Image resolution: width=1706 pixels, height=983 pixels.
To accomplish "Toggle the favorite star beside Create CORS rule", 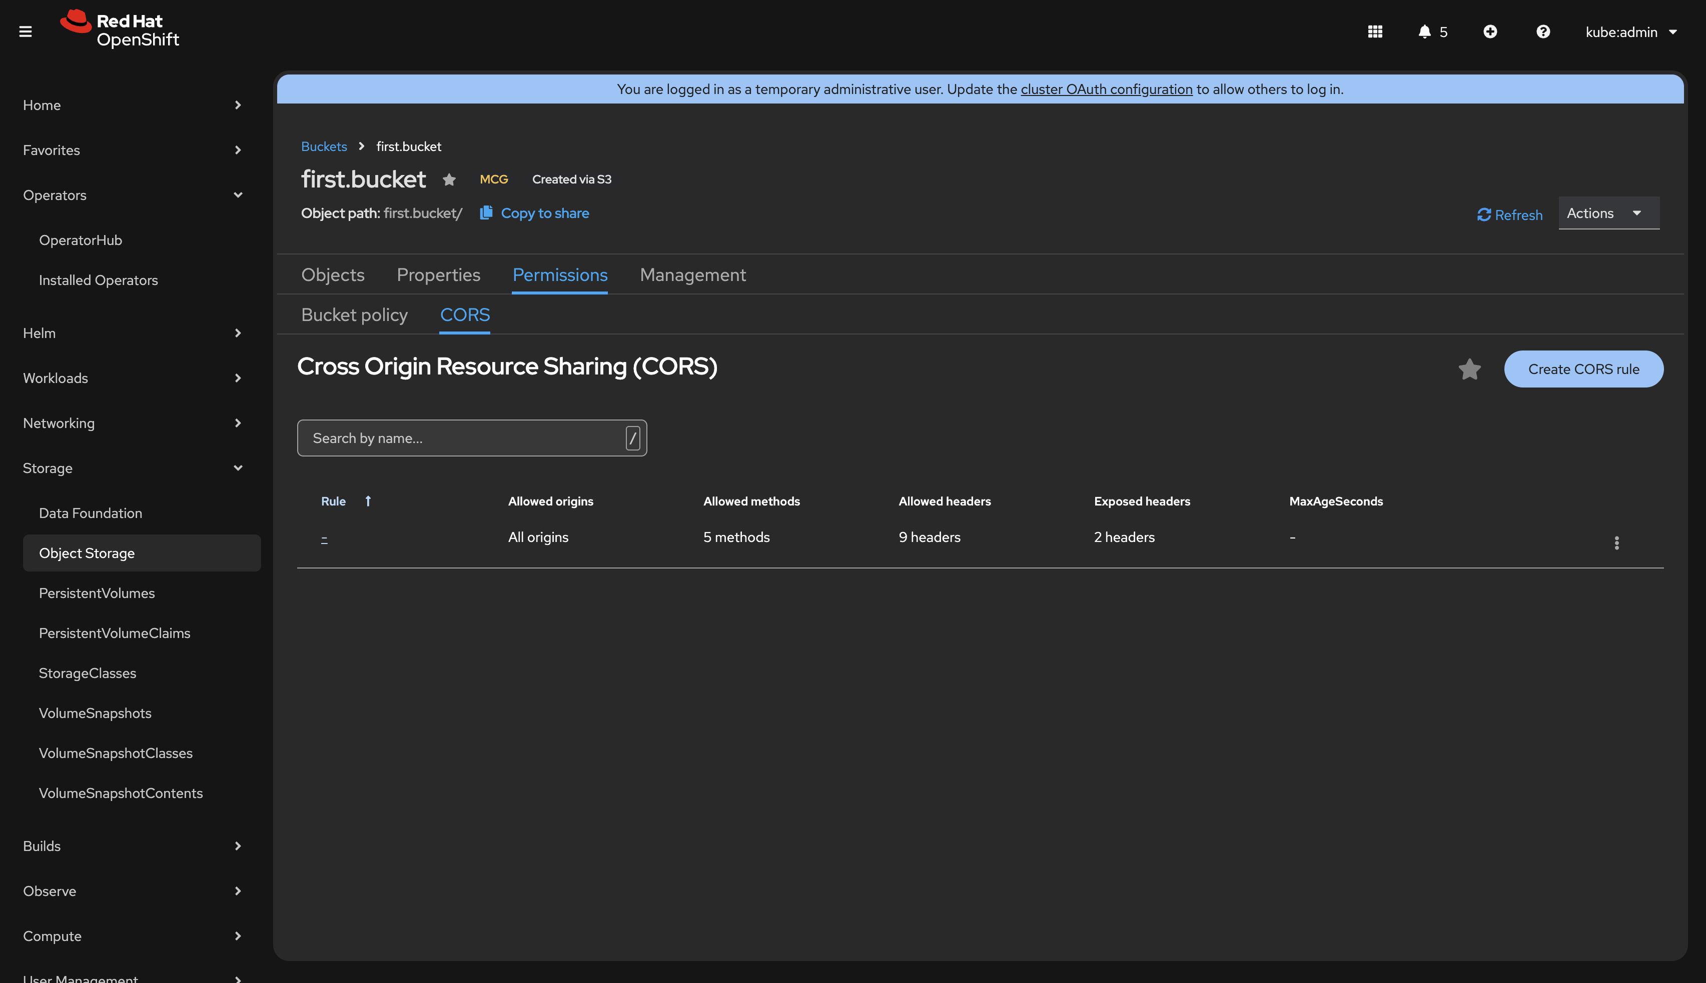I will (1470, 369).
